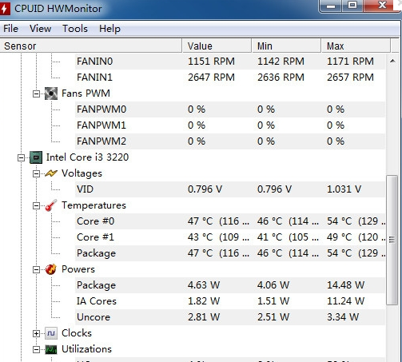
Task: Select the Package temperature row
Action: [x=230, y=253]
